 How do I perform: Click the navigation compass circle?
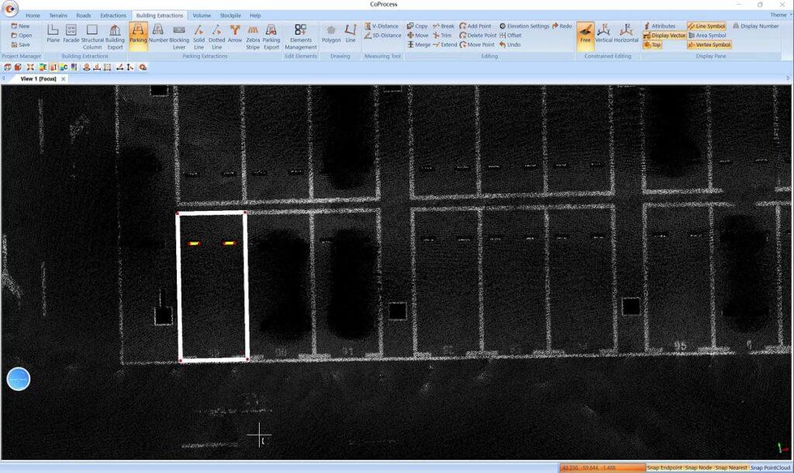tap(18, 379)
